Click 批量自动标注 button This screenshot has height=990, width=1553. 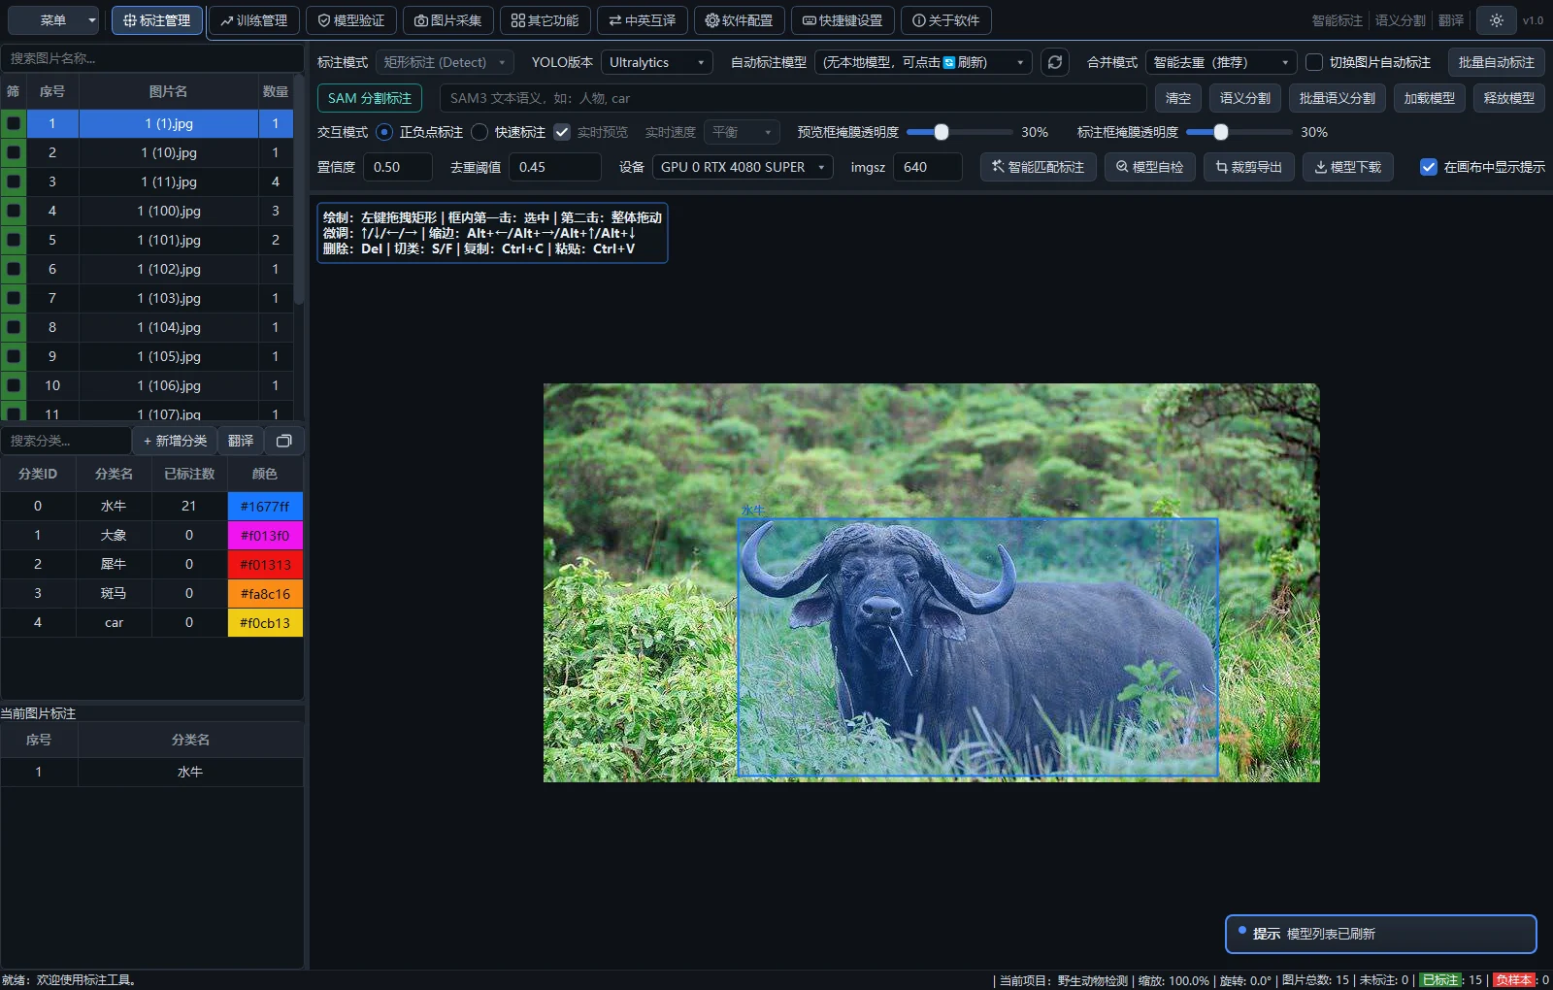pos(1497,62)
